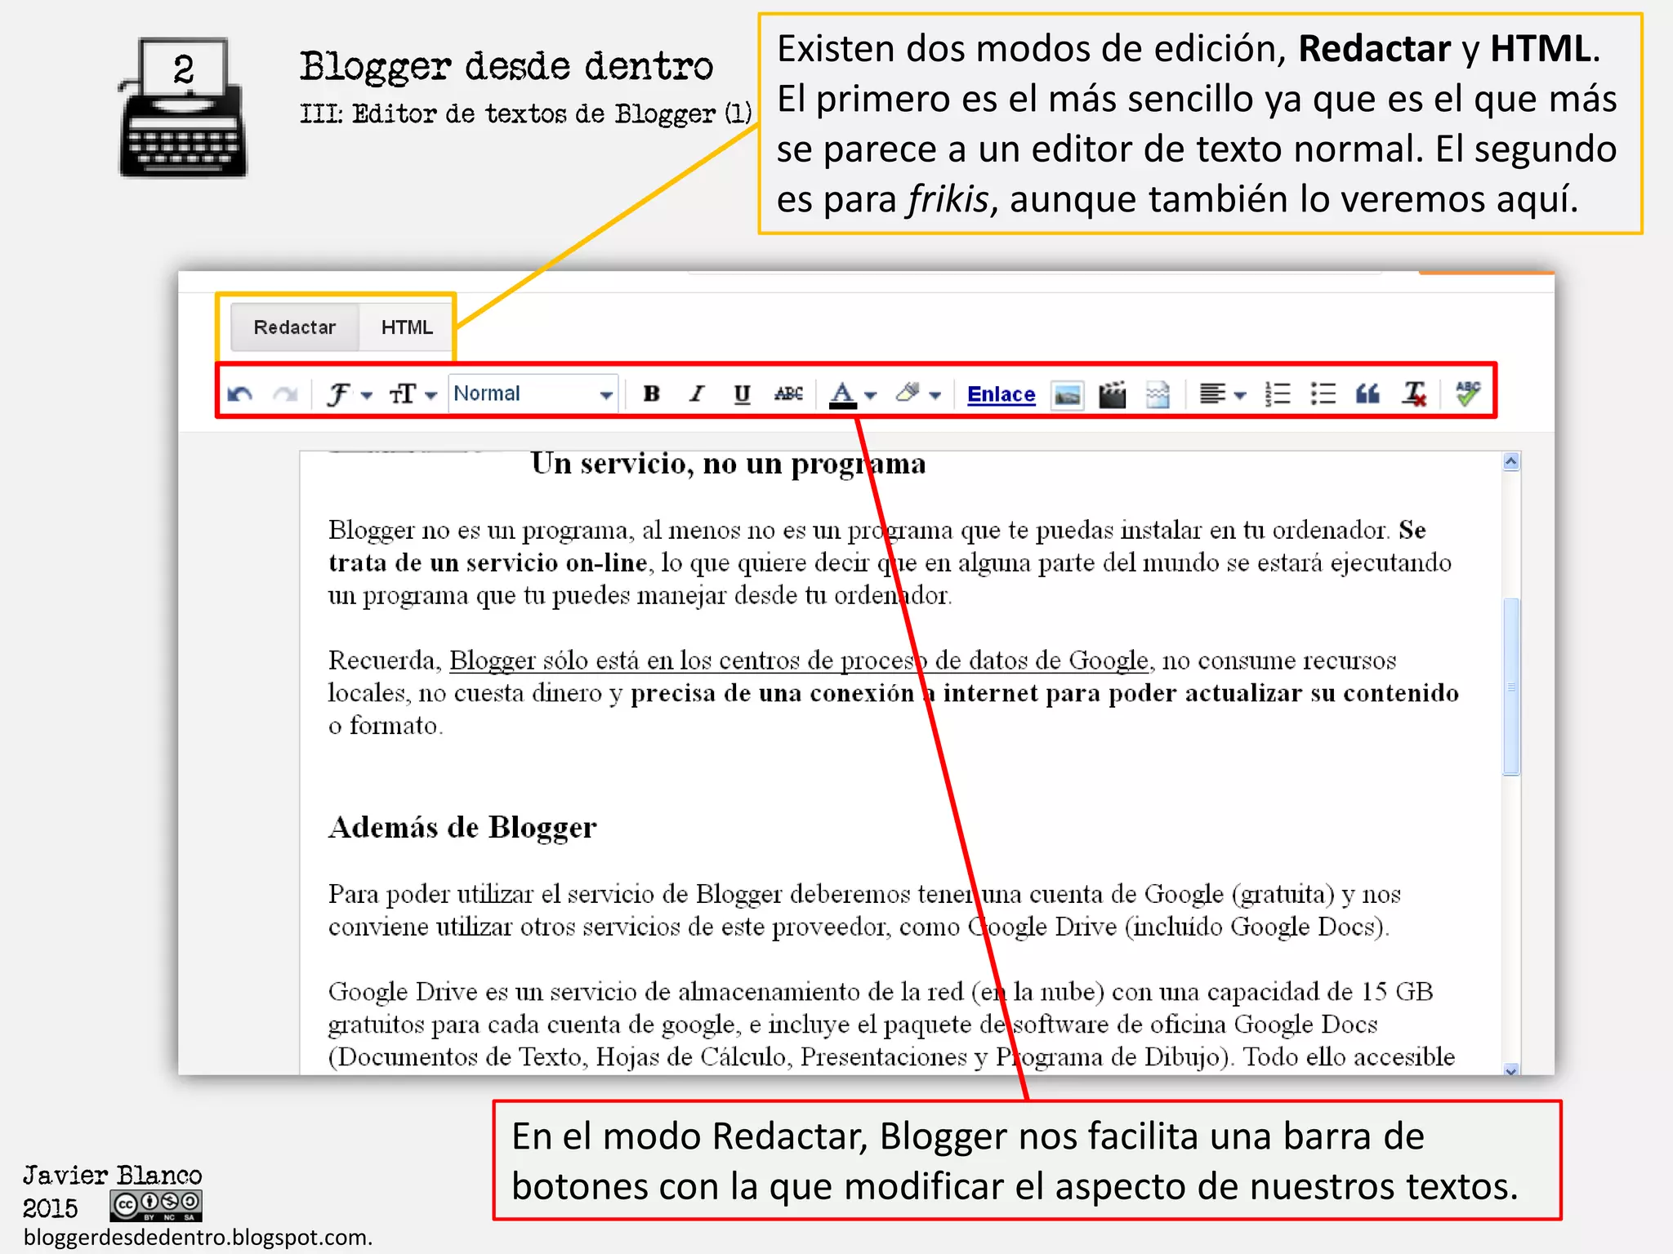Click the bold text 'trata de un servicio on-line'
The width and height of the screenshot is (1673, 1254).
point(488,563)
